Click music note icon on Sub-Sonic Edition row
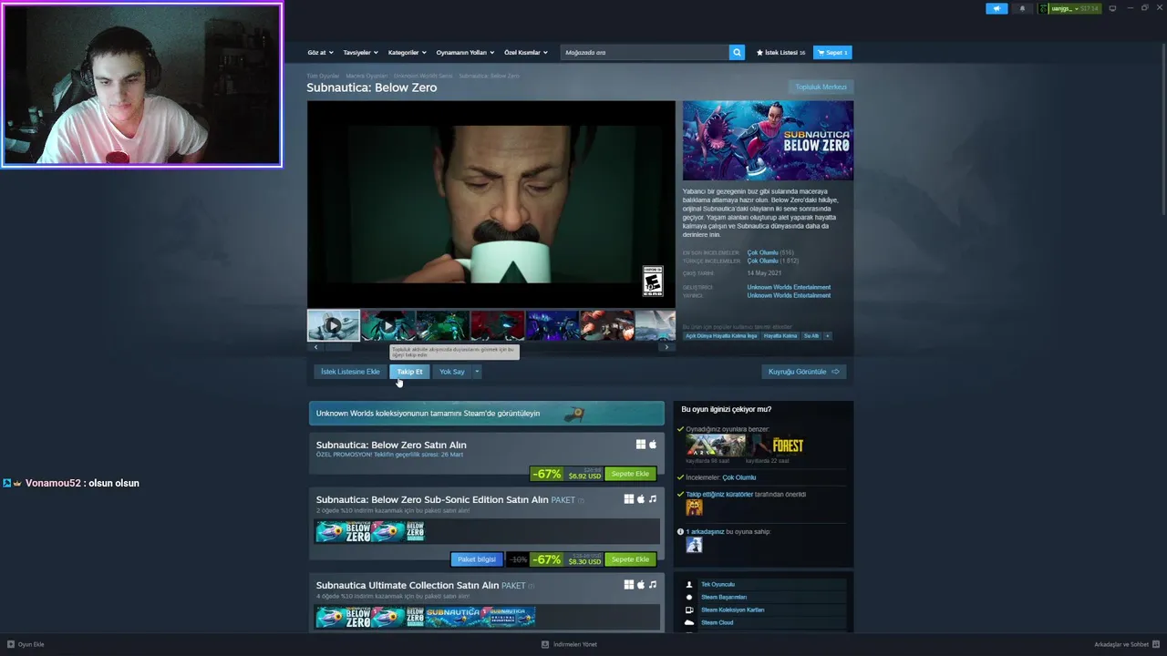This screenshot has width=1167, height=656. point(653,499)
